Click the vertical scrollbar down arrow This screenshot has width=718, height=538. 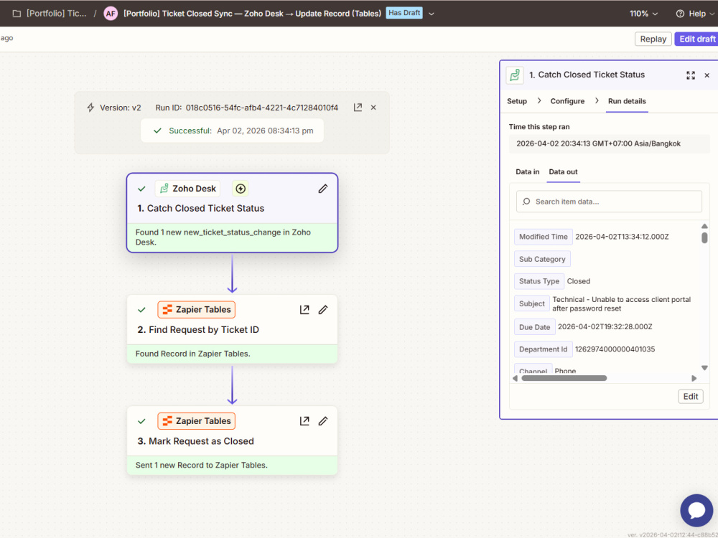[704, 368]
